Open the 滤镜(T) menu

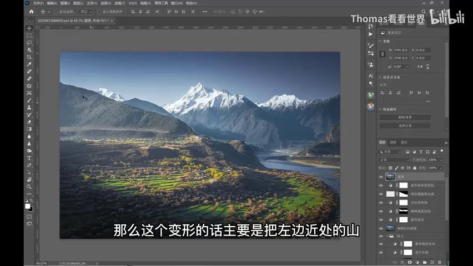point(119,3)
